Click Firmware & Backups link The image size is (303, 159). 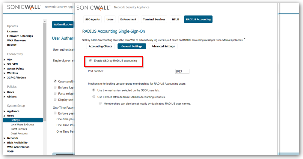[x=20, y=36]
